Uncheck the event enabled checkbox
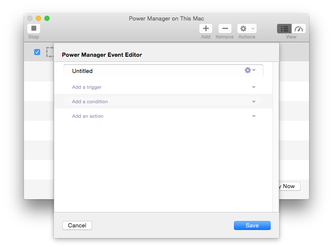 tap(37, 52)
